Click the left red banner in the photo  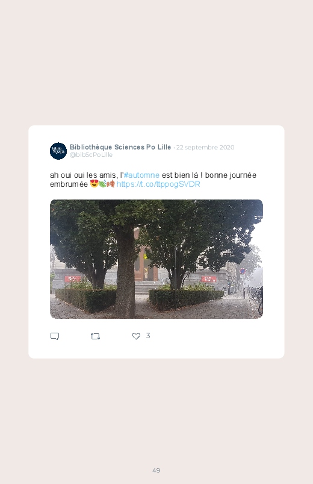72,279
